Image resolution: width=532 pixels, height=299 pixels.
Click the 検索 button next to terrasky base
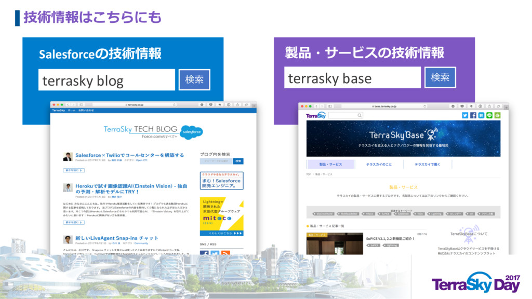click(x=440, y=78)
